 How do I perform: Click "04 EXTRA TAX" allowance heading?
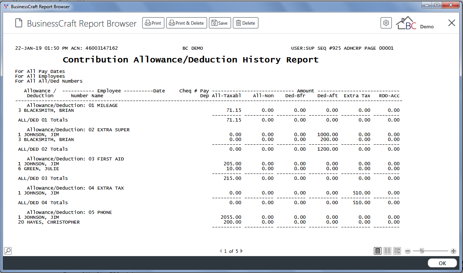tap(106, 188)
